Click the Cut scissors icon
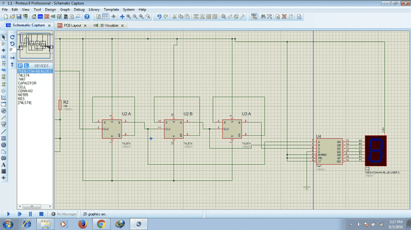411x230 pixels. [175, 16]
